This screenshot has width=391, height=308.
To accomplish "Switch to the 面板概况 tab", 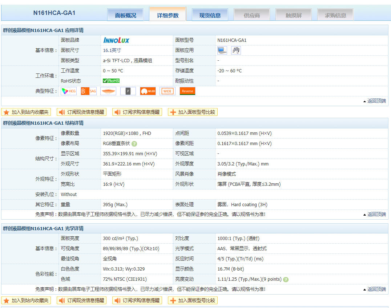I will (x=125, y=15).
